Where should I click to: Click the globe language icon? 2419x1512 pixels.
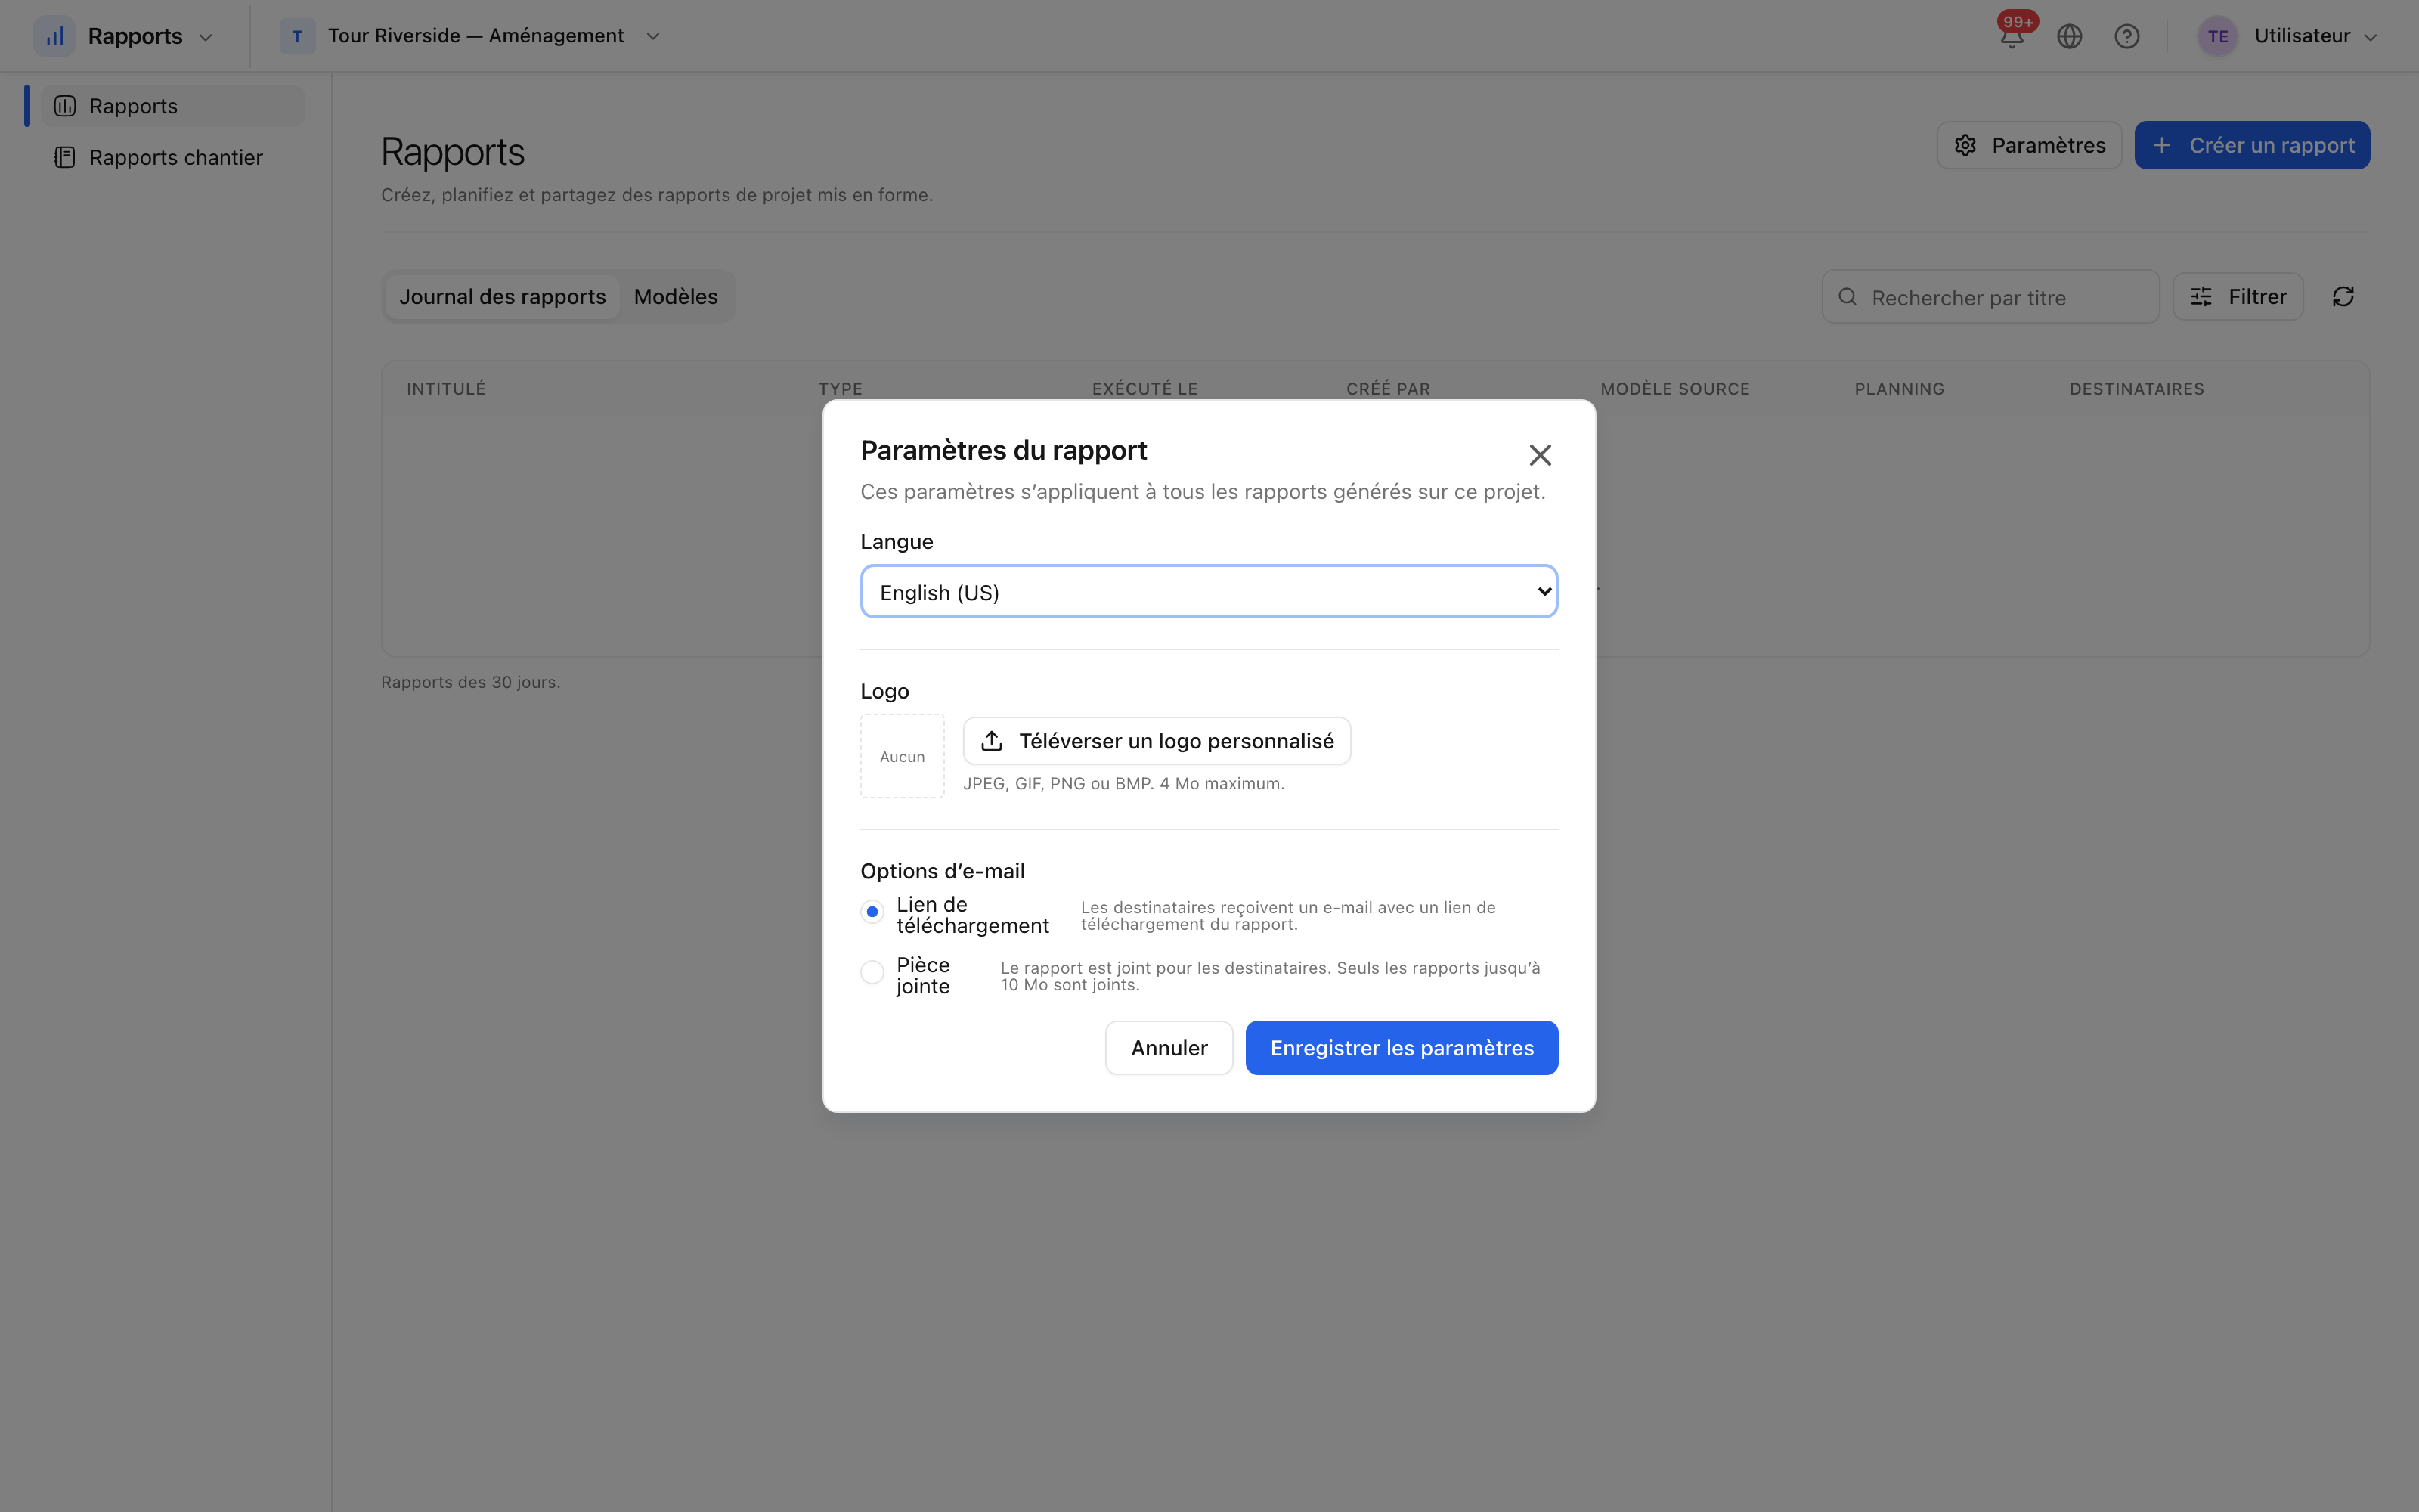2069,37
